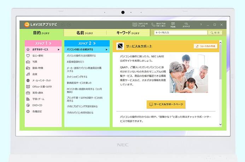Select メール・インターネット globe icon
245x162 pixels.
pyautogui.click(x=28, y=80)
